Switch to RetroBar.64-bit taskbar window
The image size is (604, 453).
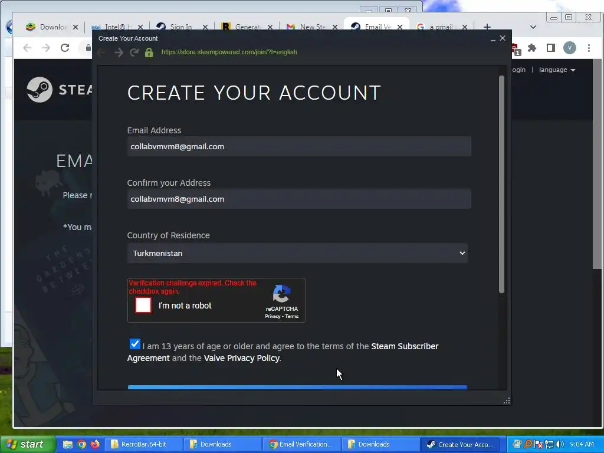pos(143,444)
